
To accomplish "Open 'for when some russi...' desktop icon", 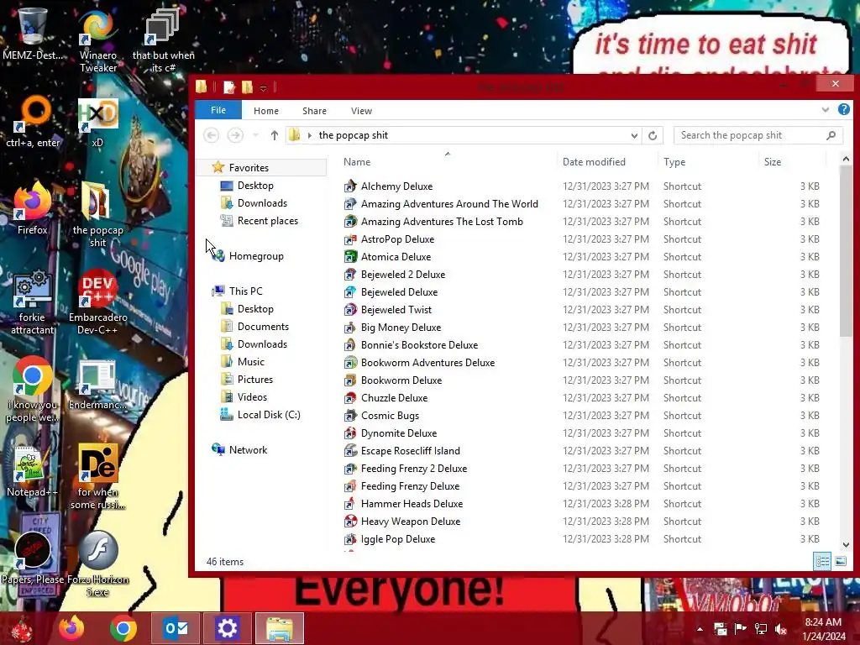I will [x=97, y=476].
